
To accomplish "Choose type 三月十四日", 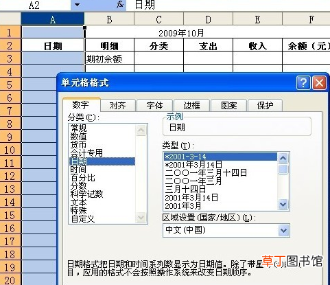I will click(221, 190).
